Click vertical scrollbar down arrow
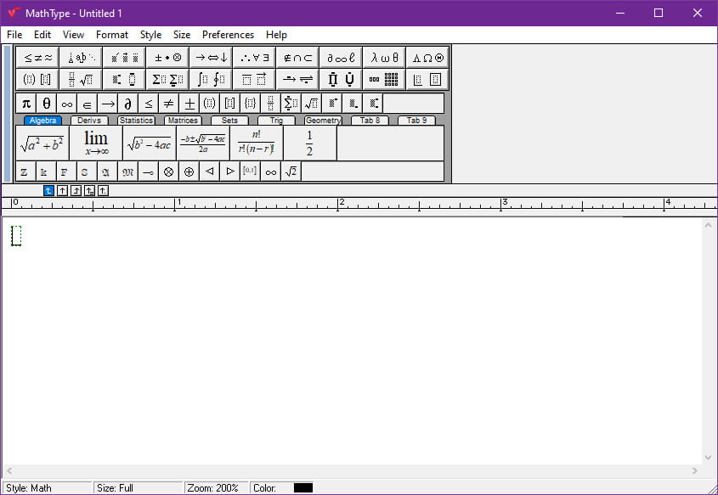This screenshot has width=718, height=495. click(x=709, y=457)
